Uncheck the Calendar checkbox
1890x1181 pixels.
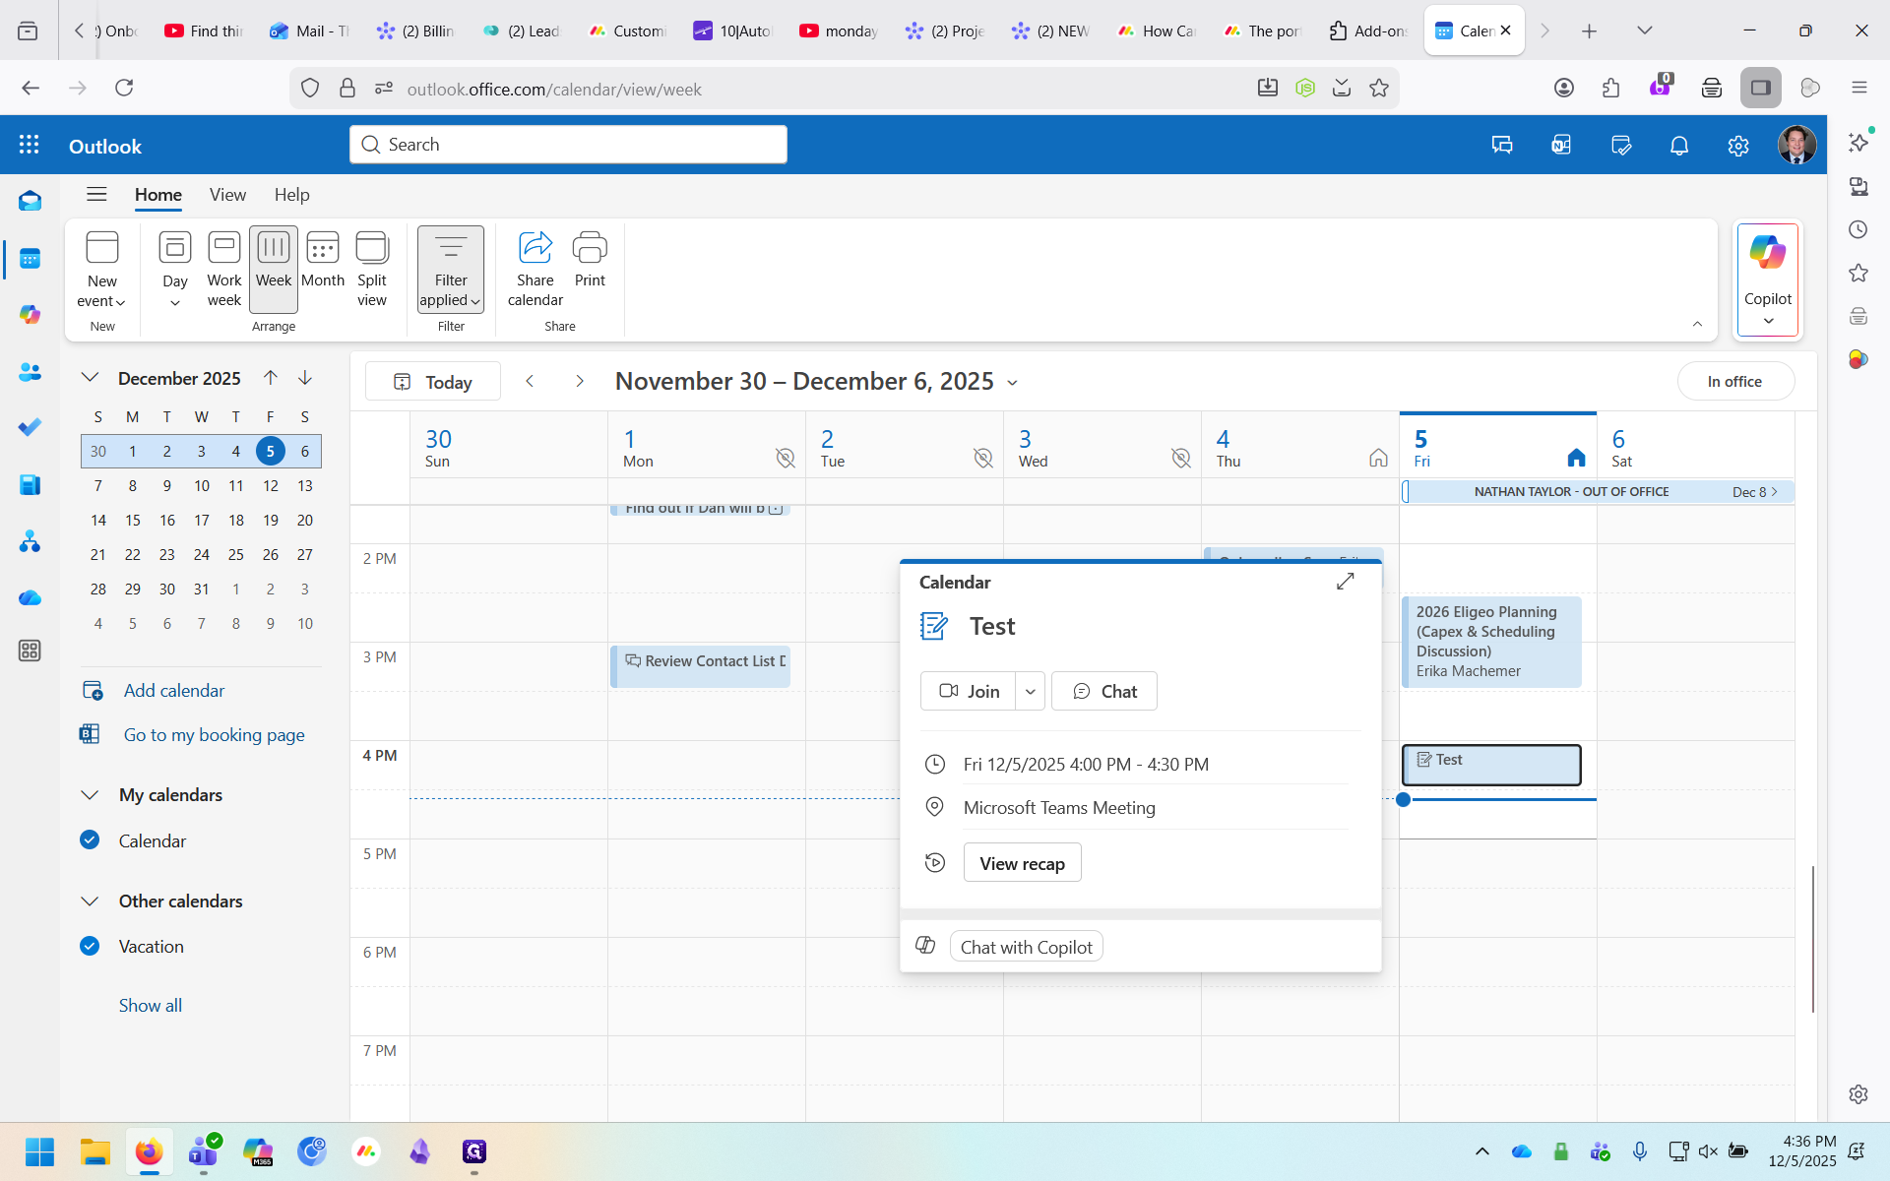[x=90, y=839]
